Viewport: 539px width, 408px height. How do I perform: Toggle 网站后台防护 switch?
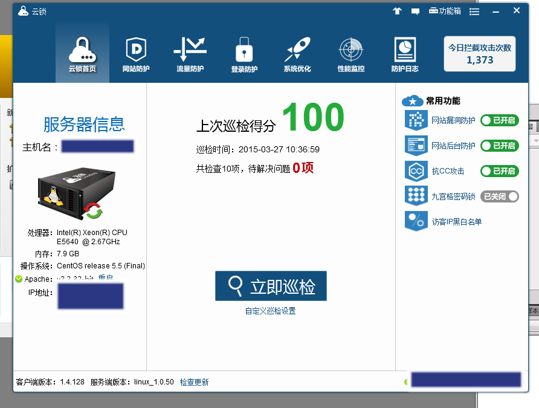pos(500,146)
